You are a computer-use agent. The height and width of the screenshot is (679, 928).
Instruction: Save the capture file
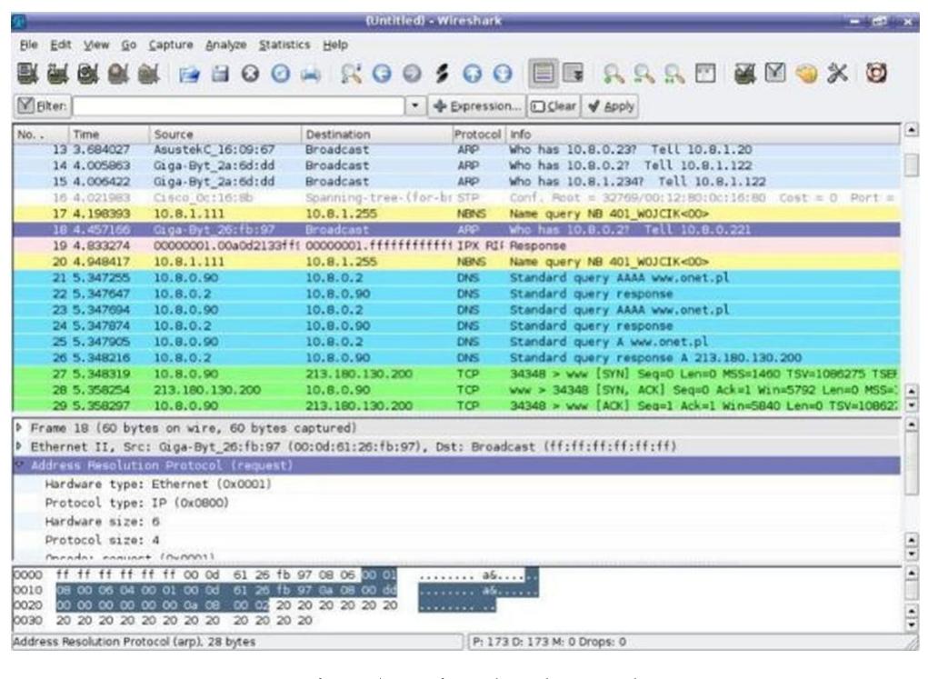point(220,74)
